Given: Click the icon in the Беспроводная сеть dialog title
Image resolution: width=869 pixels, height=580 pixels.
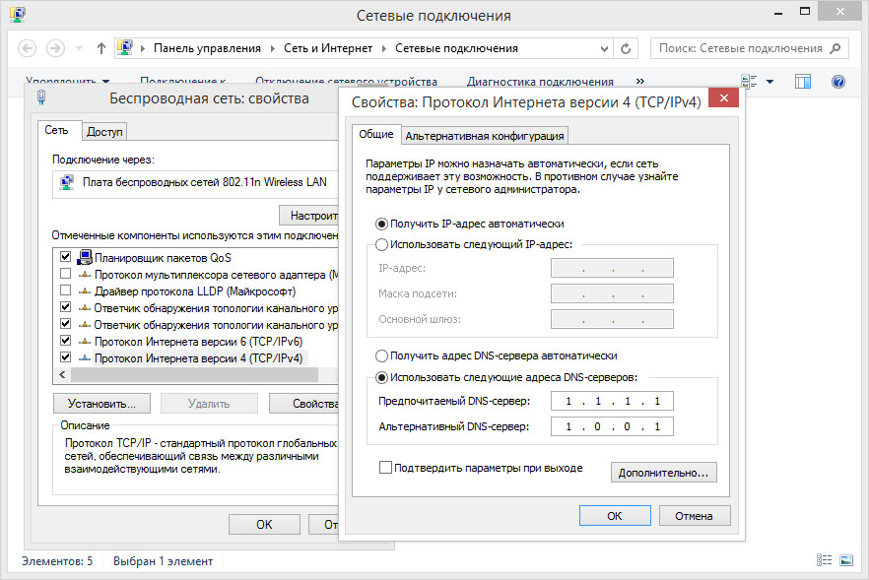Looking at the screenshot, I should click(x=41, y=97).
